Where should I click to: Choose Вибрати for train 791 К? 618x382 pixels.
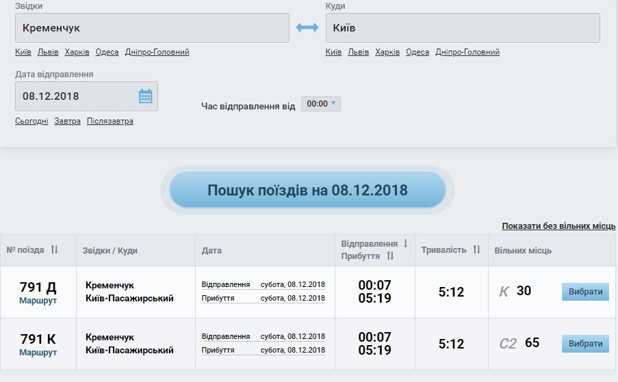(x=585, y=344)
